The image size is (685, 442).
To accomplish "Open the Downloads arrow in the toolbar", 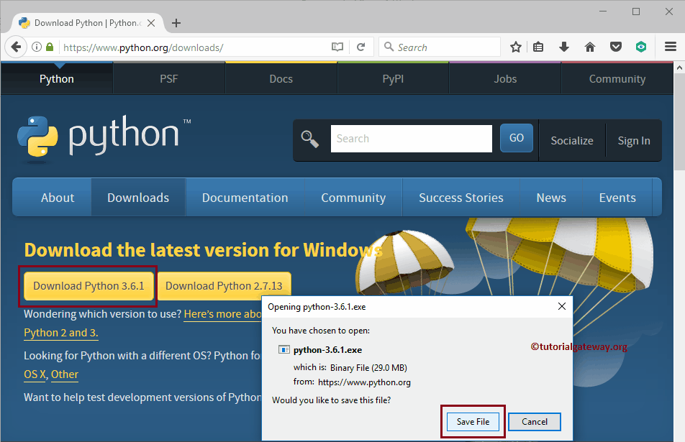I will [x=564, y=47].
